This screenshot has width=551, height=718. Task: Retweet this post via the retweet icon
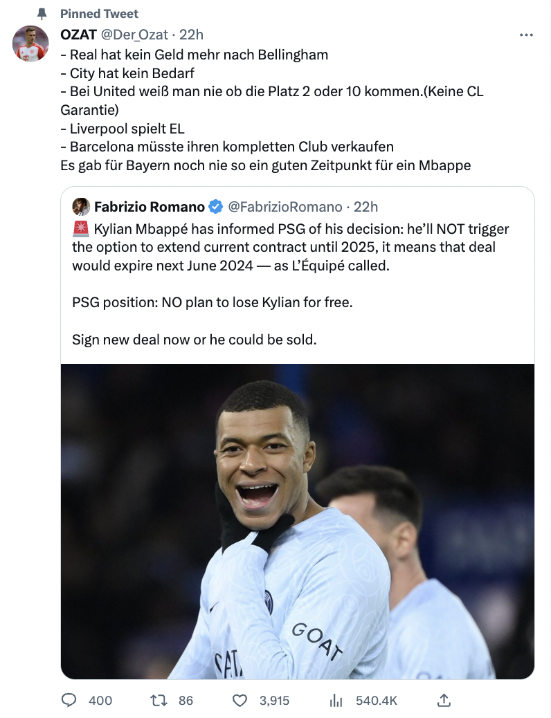(x=159, y=701)
